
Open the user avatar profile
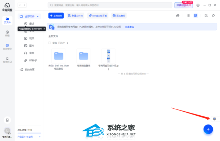pos(7,131)
